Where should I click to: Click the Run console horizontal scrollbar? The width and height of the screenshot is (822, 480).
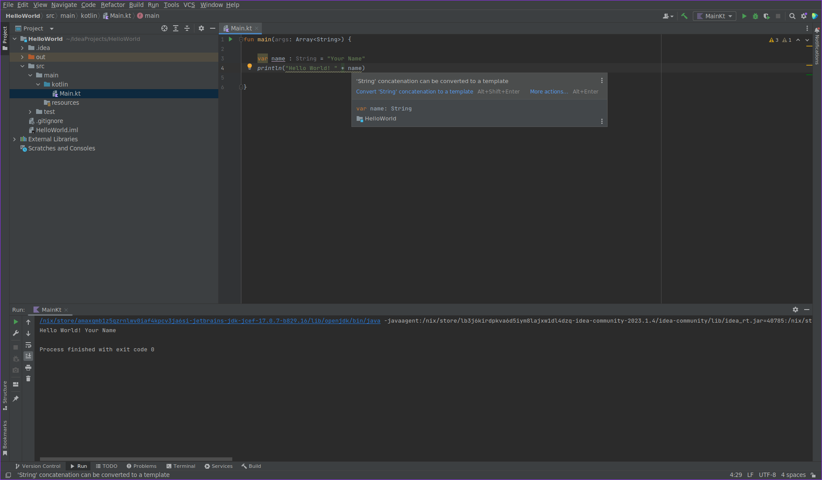136,459
